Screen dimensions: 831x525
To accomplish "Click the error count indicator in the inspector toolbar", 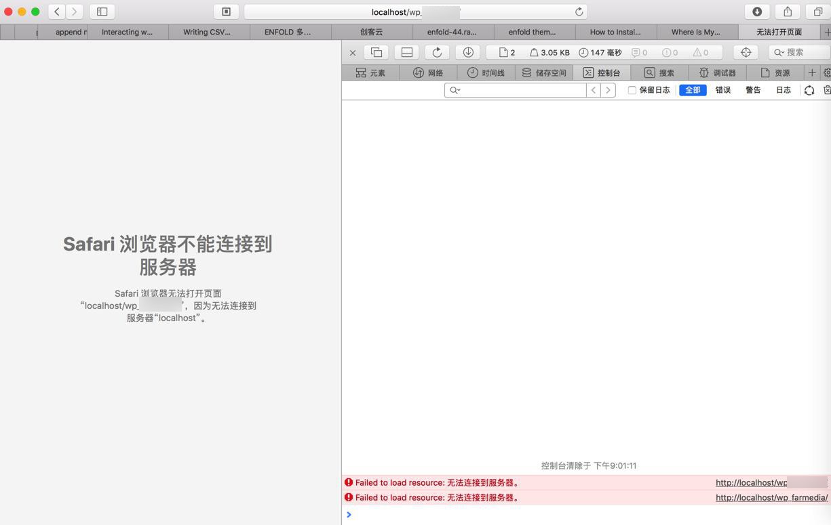I will (670, 52).
